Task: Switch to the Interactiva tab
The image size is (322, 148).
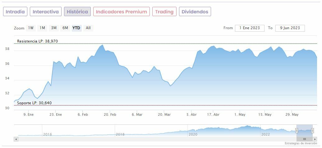Action: click(x=46, y=12)
